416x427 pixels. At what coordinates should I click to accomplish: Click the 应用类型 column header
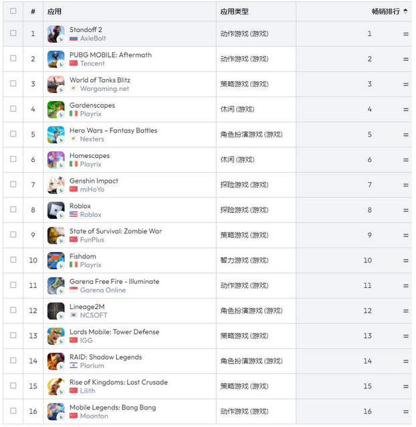pos(234,11)
